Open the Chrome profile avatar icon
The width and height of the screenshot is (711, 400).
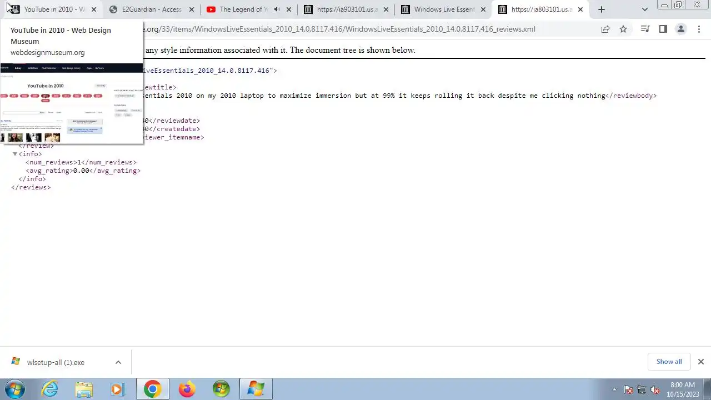(x=680, y=29)
